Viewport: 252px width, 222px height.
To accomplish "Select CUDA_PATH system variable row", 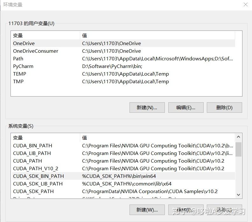I will [x=27, y=161].
